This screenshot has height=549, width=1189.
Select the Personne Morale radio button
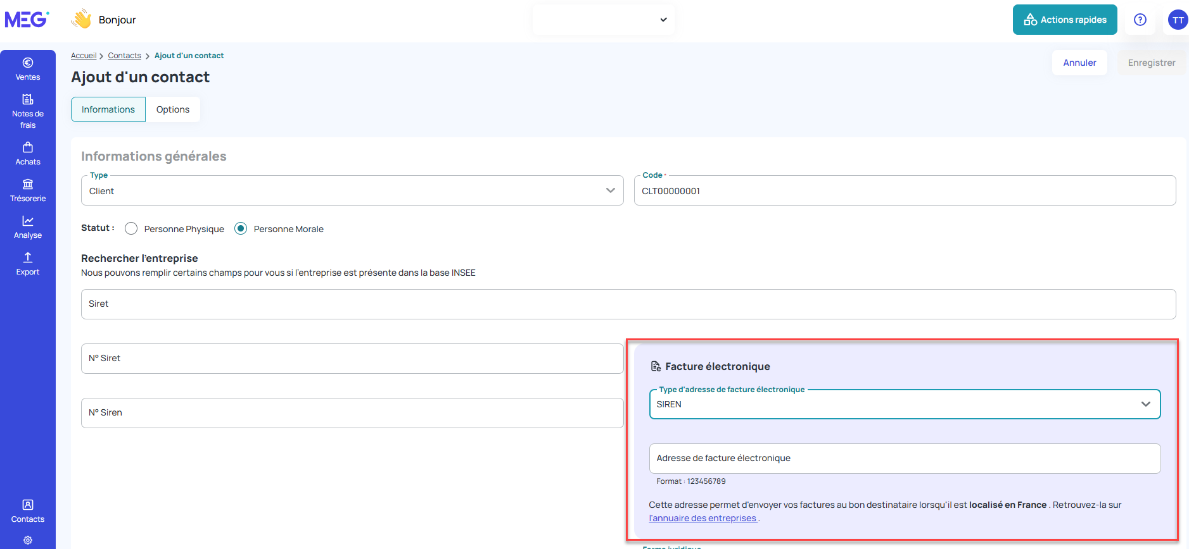[241, 228]
